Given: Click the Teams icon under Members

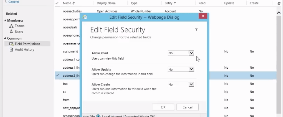Looking at the screenshot, I should [x=11, y=26].
